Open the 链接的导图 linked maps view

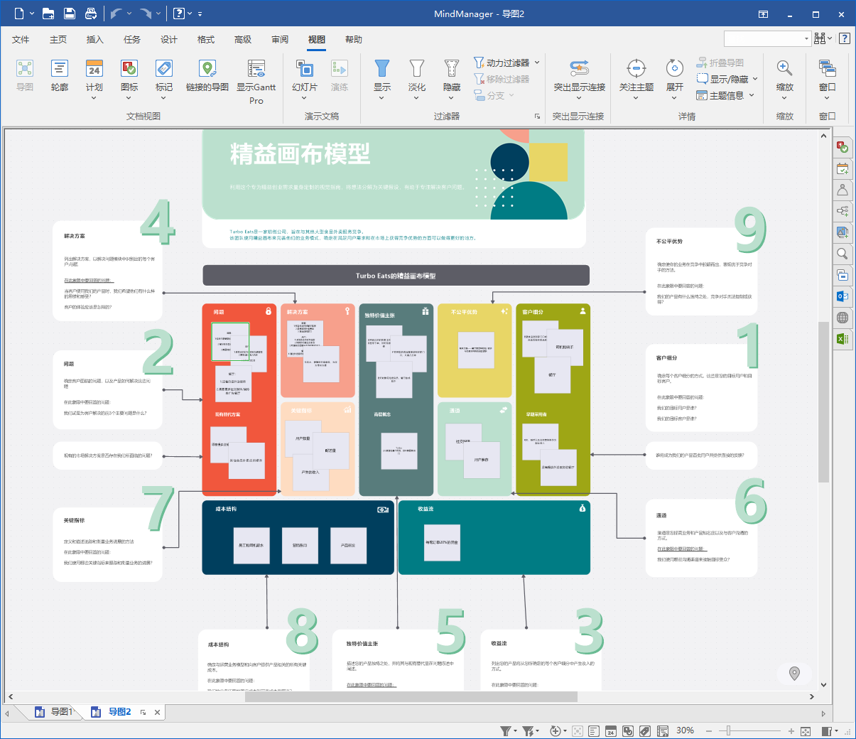click(x=207, y=75)
